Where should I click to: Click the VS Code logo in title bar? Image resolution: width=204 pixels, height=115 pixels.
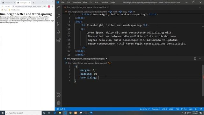58,2
